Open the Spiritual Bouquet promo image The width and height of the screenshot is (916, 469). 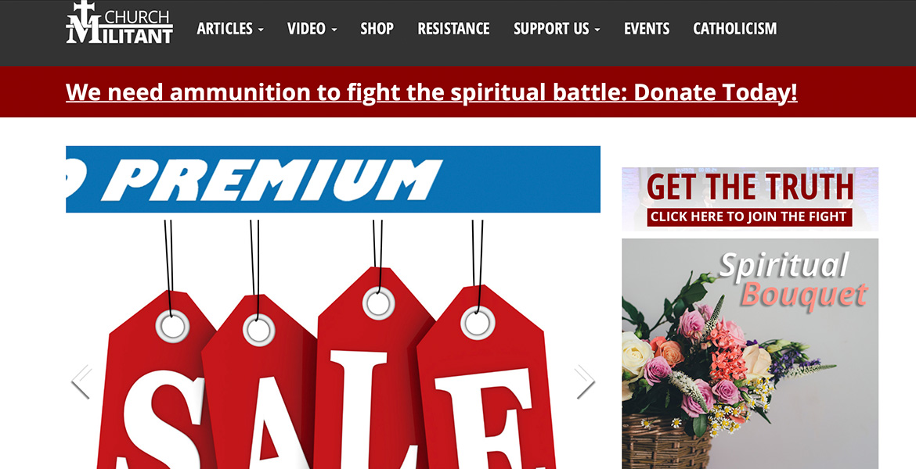click(749, 353)
